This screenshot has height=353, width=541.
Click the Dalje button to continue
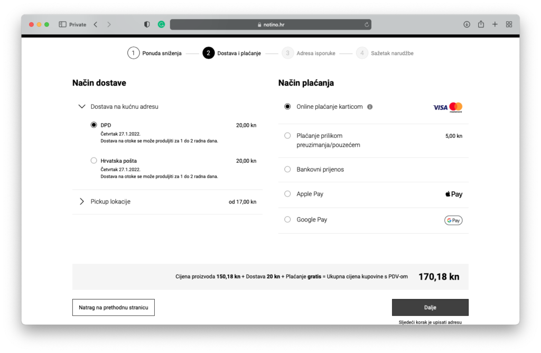click(x=430, y=307)
